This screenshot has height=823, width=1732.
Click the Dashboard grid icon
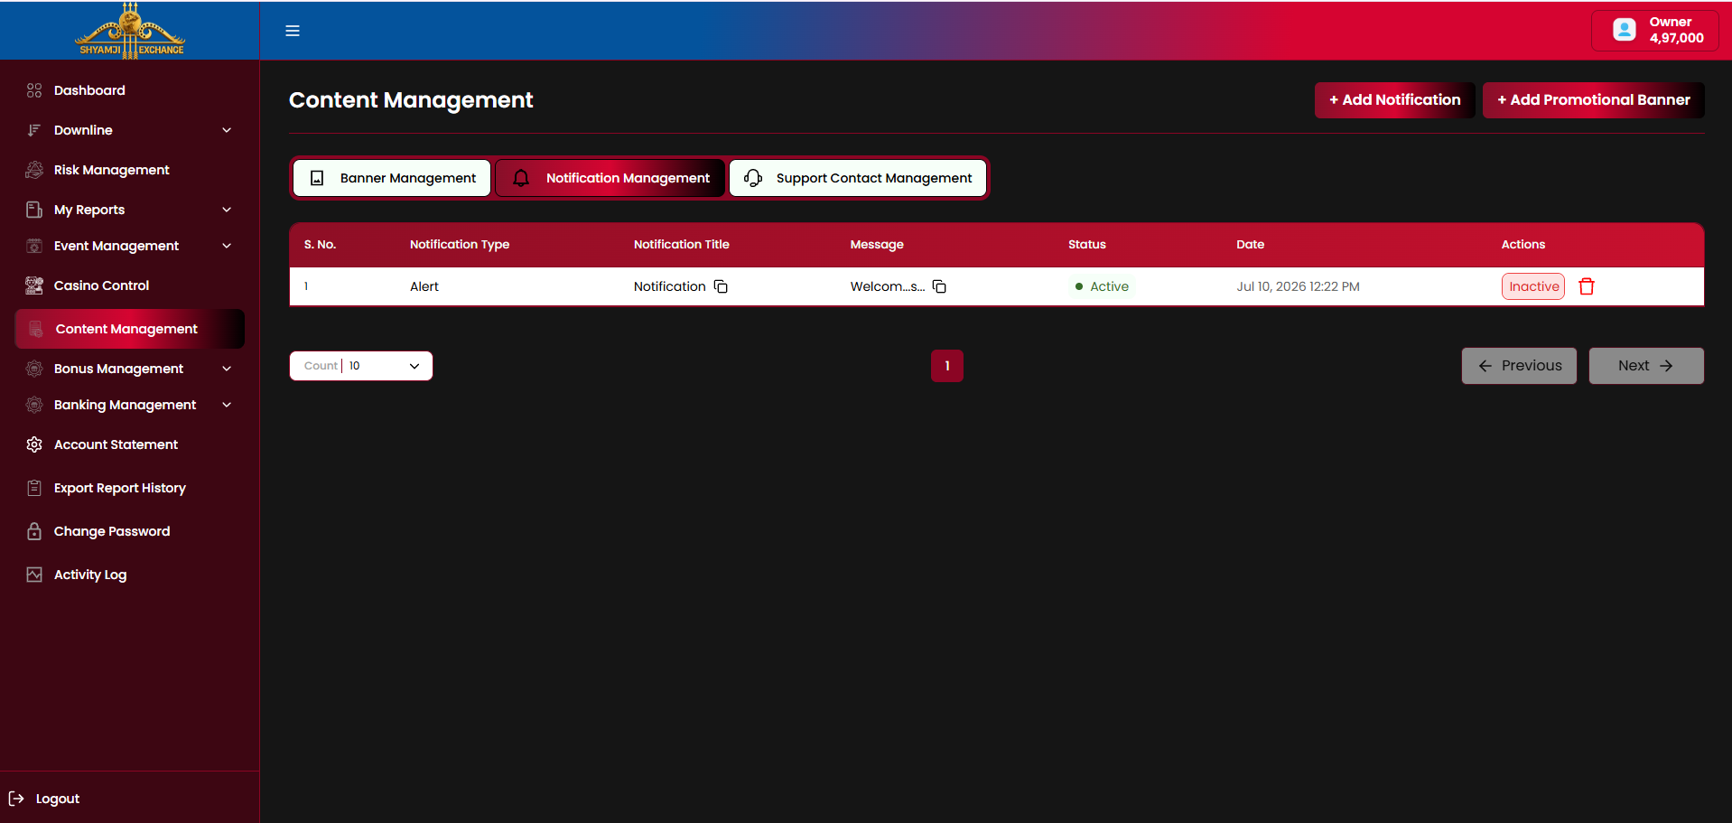coord(34,90)
